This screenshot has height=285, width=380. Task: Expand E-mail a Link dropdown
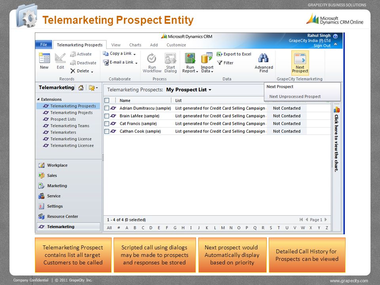point(137,63)
